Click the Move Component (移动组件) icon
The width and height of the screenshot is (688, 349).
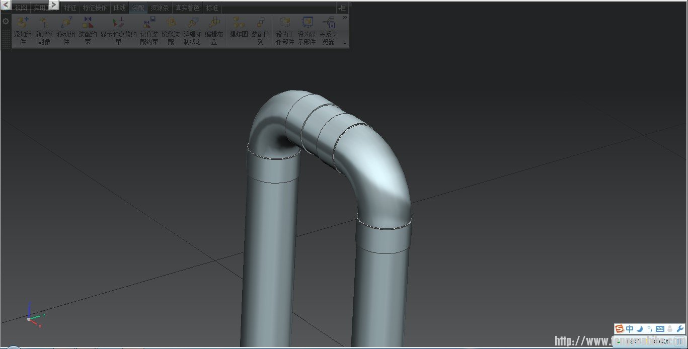[x=66, y=23]
